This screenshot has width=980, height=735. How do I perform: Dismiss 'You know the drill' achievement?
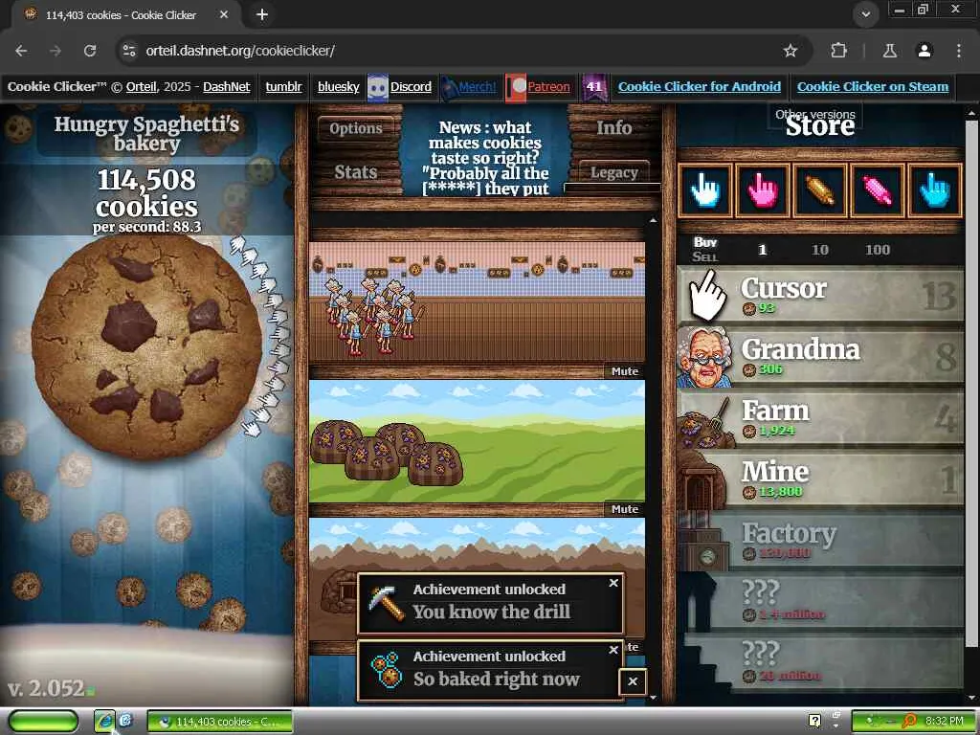(613, 583)
